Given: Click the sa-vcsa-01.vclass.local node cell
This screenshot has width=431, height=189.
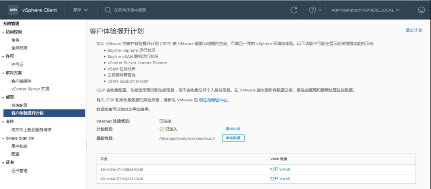Looking at the screenshot, I should click(x=122, y=169).
